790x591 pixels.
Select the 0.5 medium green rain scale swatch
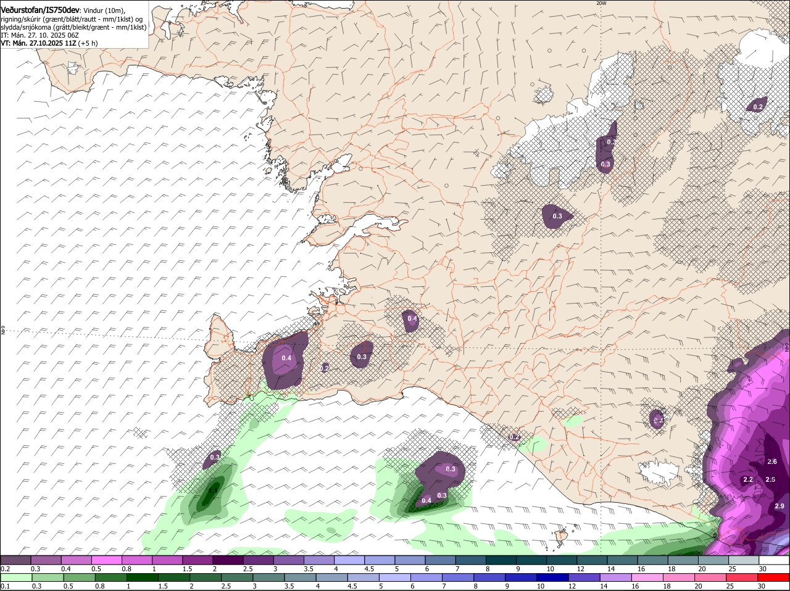(x=78, y=577)
